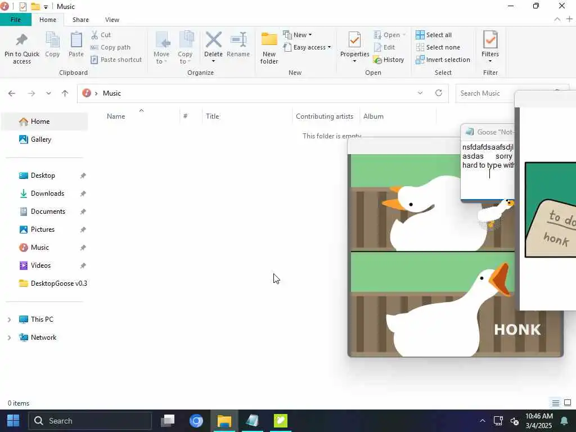The width and height of the screenshot is (576, 432).
Task: Select Home in the navigation pane
Action: click(x=44, y=121)
